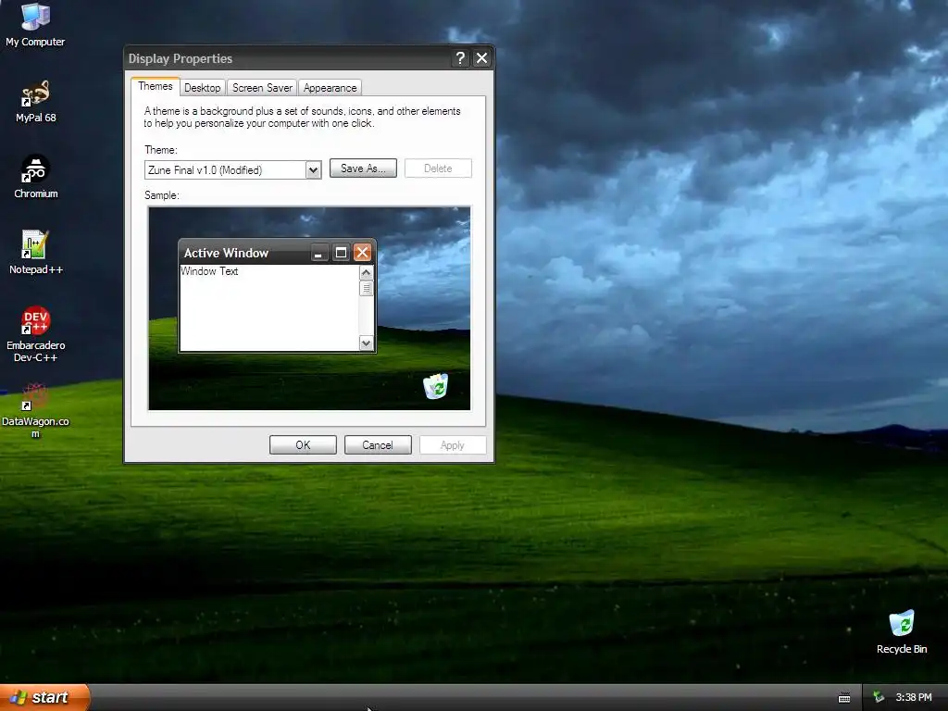Screen dimensions: 948x711
Task: Open the Appearance tab
Action: [x=331, y=88]
